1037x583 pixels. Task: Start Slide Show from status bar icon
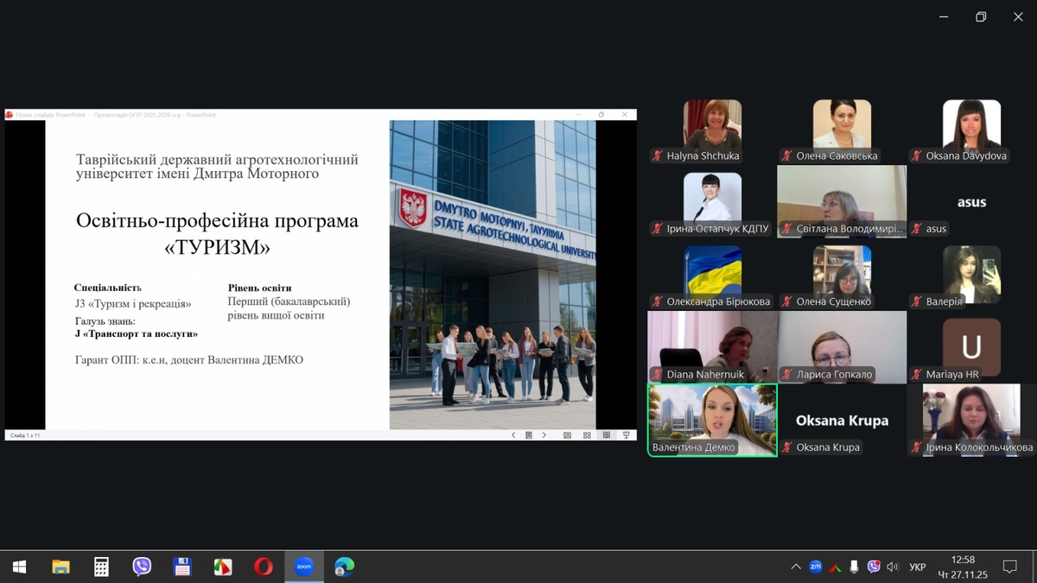(627, 435)
